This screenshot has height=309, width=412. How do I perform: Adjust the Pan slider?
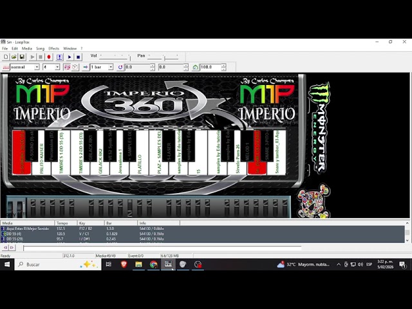[164, 56]
